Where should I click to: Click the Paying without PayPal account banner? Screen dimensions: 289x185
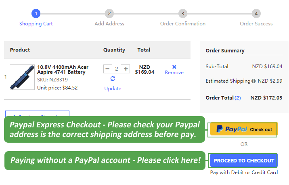click(x=105, y=160)
